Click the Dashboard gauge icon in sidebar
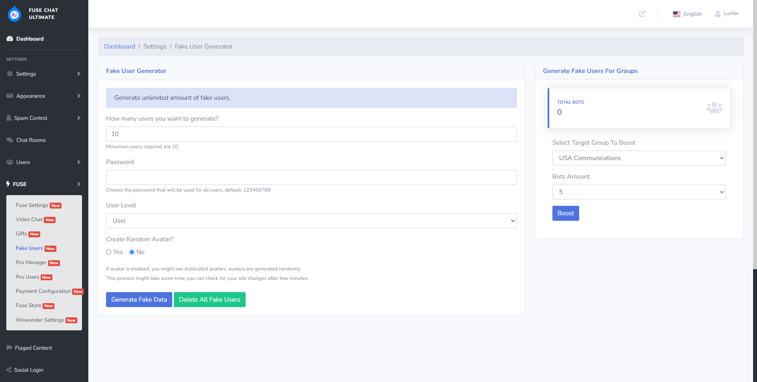The height and width of the screenshot is (382, 757). click(x=10, y=39)
